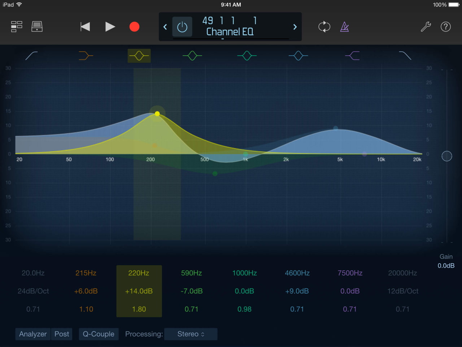The height and width of the screenshot is (347, 462).
Task: Toggle Q-Couple option
Action: 99,334
